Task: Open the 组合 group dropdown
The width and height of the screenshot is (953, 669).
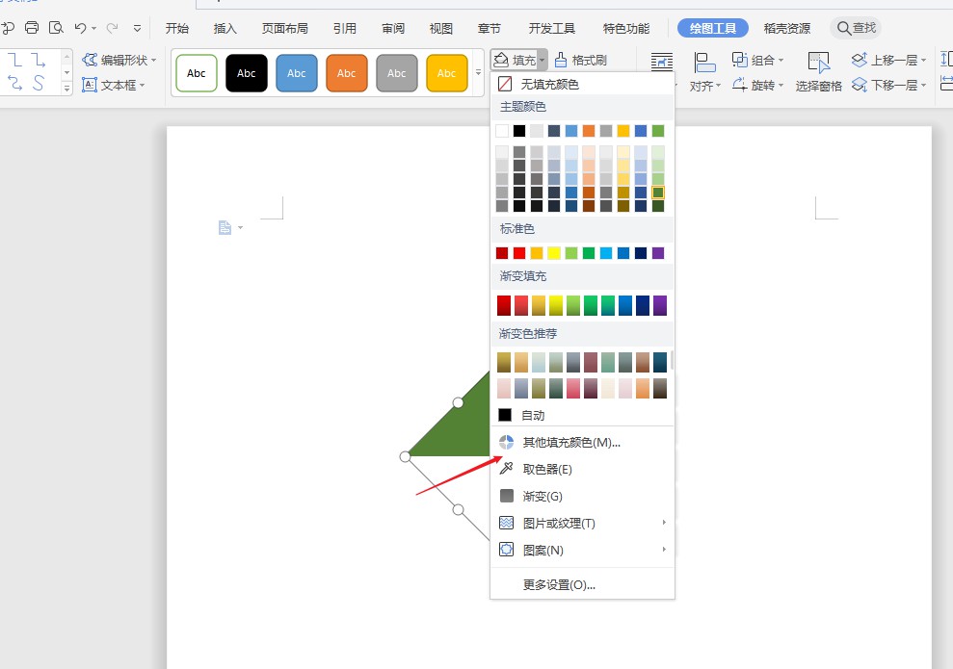Action: point(757,61)
